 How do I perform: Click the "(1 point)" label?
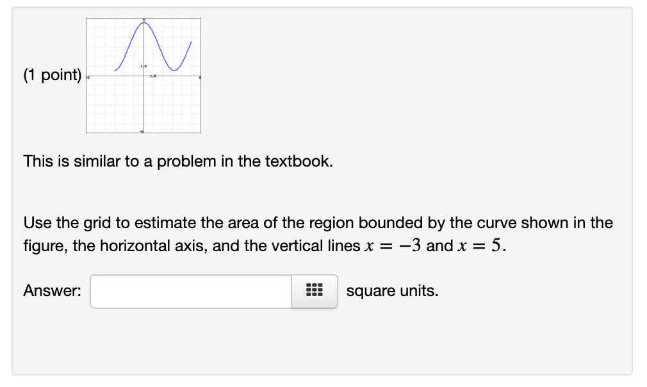point(53,76)
